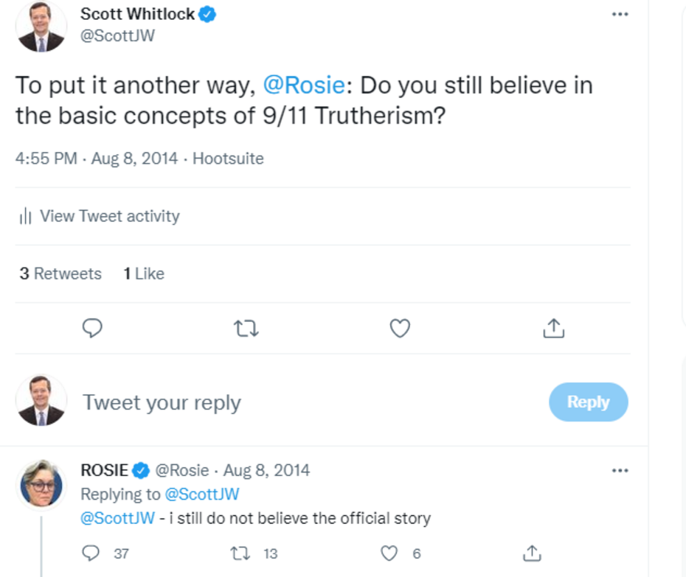Click the share icon under the main tweet

[553, 329]
